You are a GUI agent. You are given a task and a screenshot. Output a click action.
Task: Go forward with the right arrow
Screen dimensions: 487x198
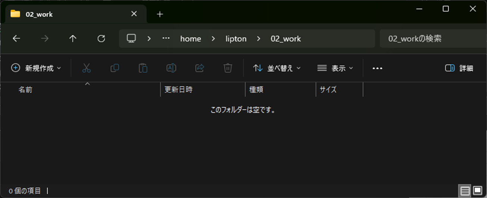(45, 39)
